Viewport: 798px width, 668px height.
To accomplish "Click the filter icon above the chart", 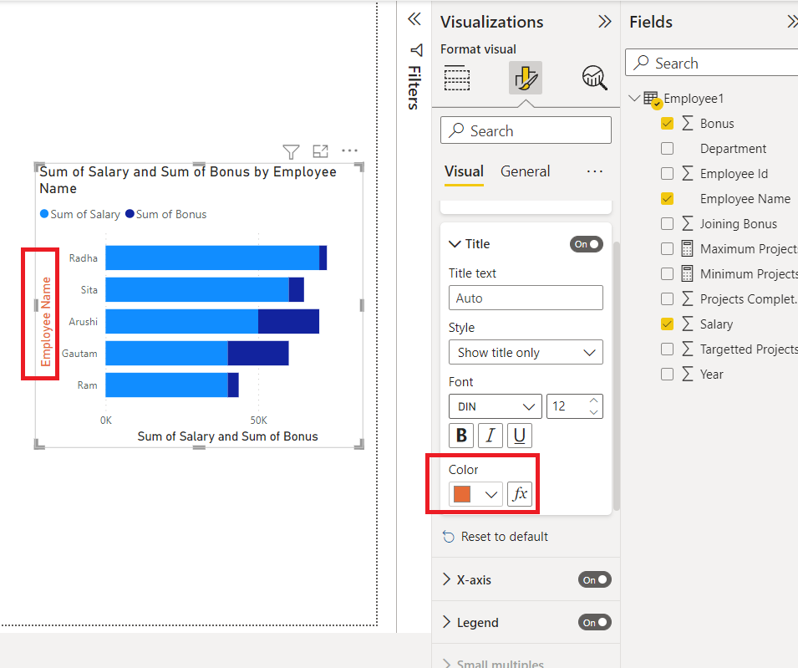I will pos(291,152).
